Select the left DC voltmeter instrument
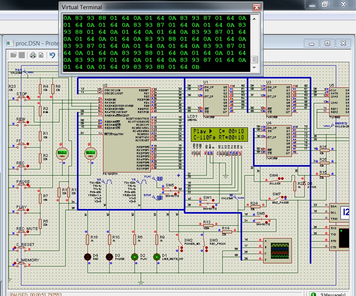 point(62,153)
